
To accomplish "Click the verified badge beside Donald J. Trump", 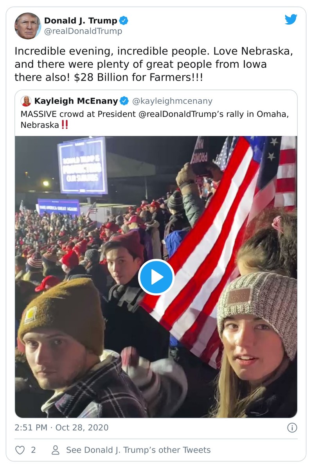I will pyautogui.click(x=124, y=21).
